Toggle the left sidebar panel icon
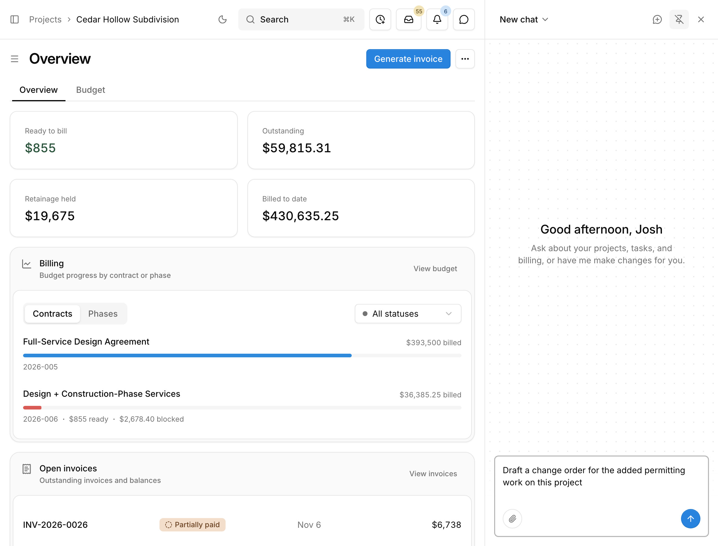The image size is (718, 546). pos(15,19)
